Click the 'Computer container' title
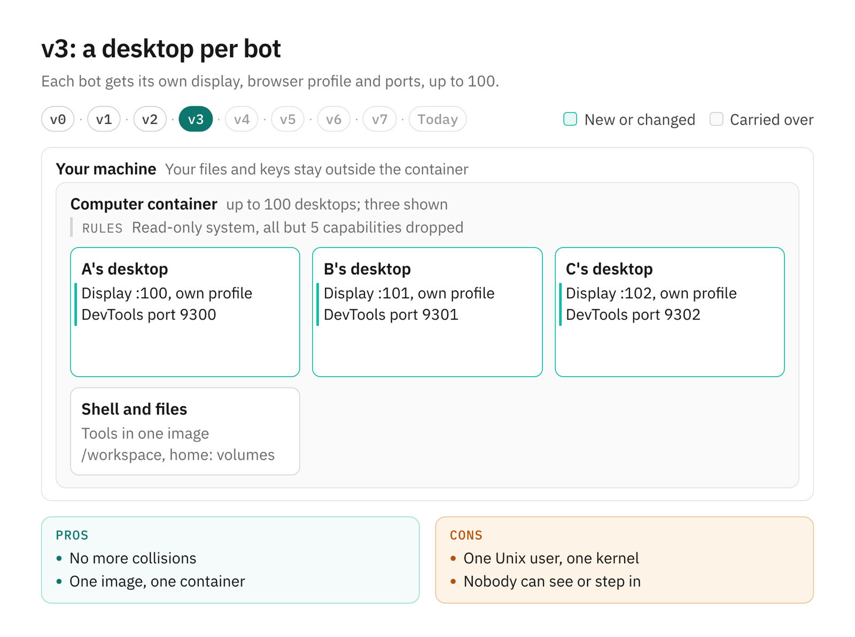 coord(144,204)
